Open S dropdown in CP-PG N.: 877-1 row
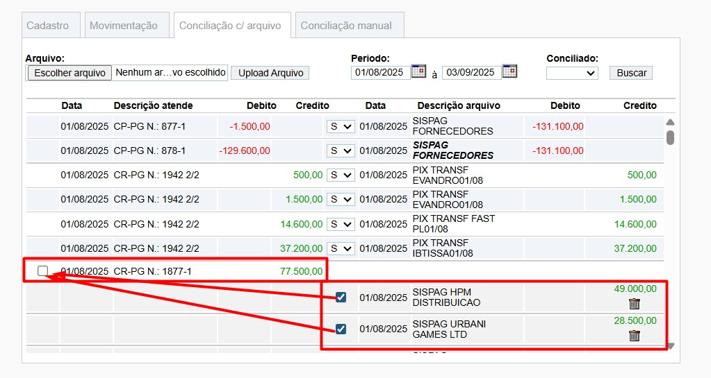This screenshot has height=378, width=711. pyautogui.click(x=341, y=127)
